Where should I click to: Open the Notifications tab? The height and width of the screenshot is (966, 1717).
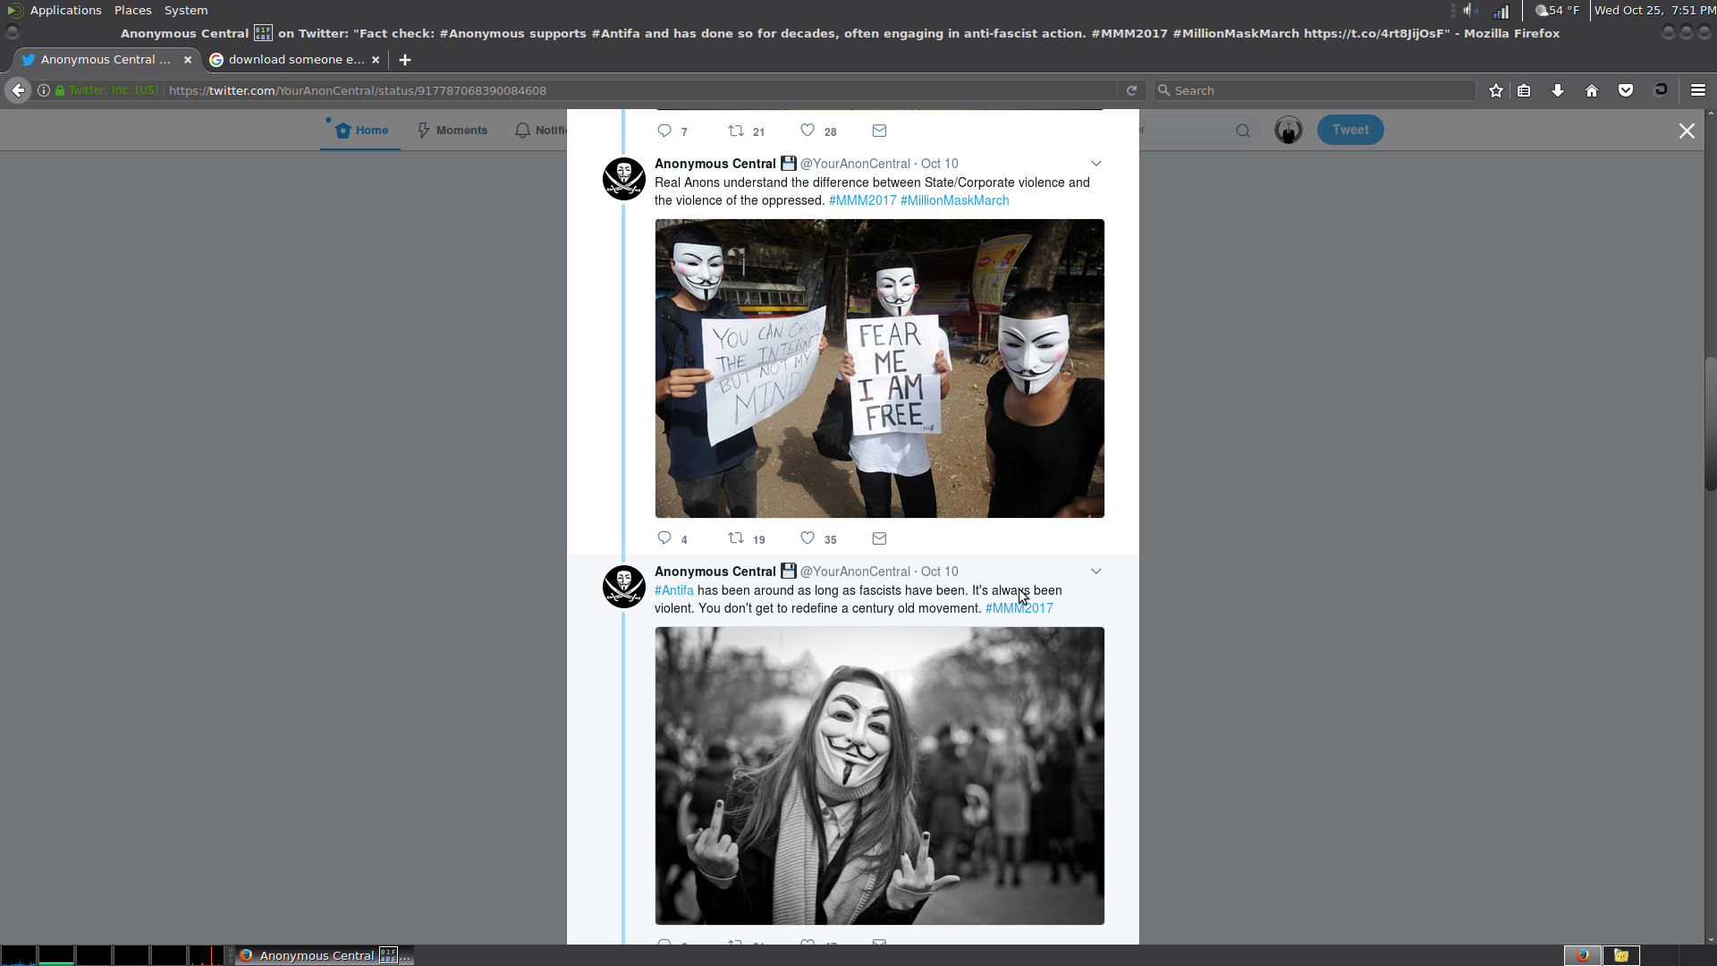click(x=541, y=131)
